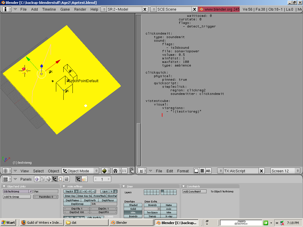Enable DupliVerts
This screenshot has height=227, width=303.
90,200
